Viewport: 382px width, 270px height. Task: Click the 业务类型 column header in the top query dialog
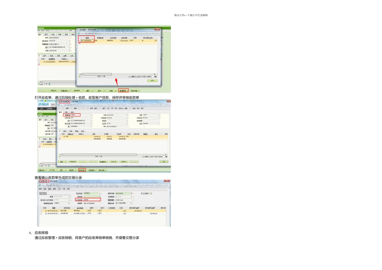tap(113, 38)
